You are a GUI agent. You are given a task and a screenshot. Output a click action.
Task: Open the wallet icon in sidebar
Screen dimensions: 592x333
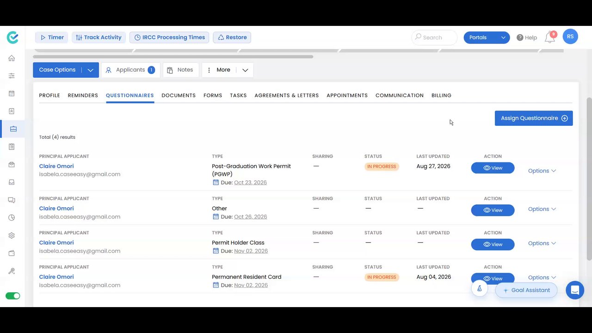[x=12, y=253]
